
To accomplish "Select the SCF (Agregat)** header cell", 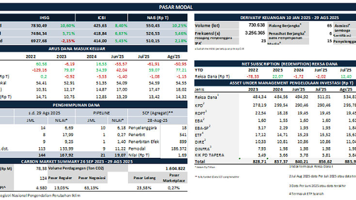I will click(158, 113).
